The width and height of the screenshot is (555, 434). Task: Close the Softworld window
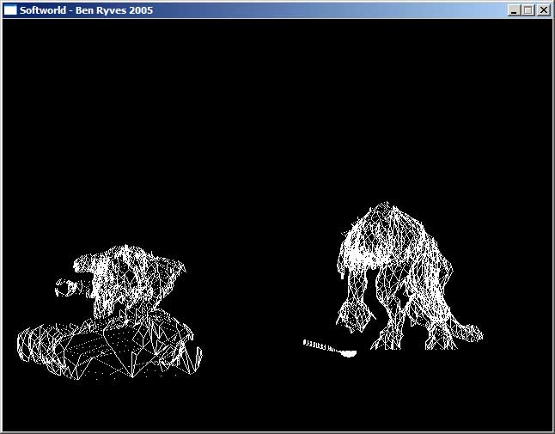click(543, 10)
